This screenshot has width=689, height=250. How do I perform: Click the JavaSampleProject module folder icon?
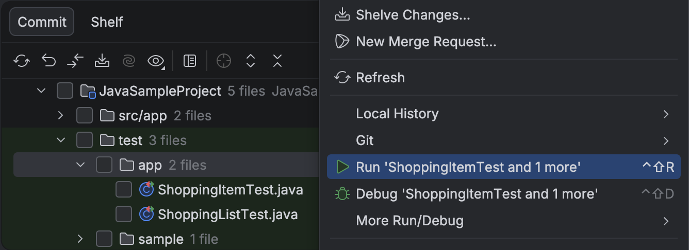tap(88, 92)
